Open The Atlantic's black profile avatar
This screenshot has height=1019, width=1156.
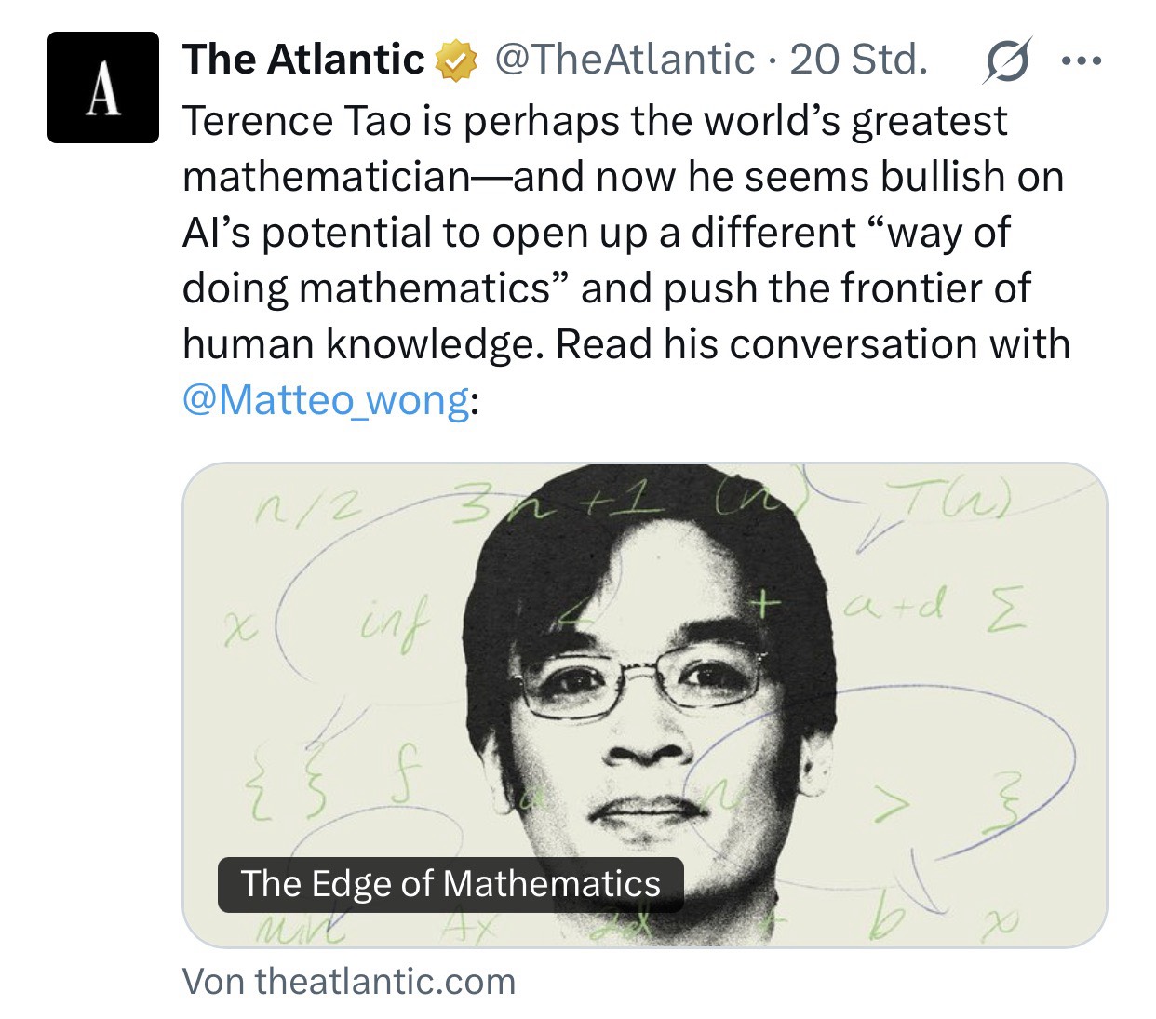[x=103, y=87]
